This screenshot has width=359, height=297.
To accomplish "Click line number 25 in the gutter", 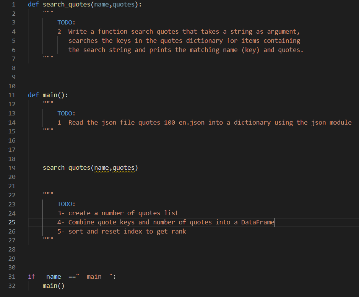I will [x=12, y=222].
